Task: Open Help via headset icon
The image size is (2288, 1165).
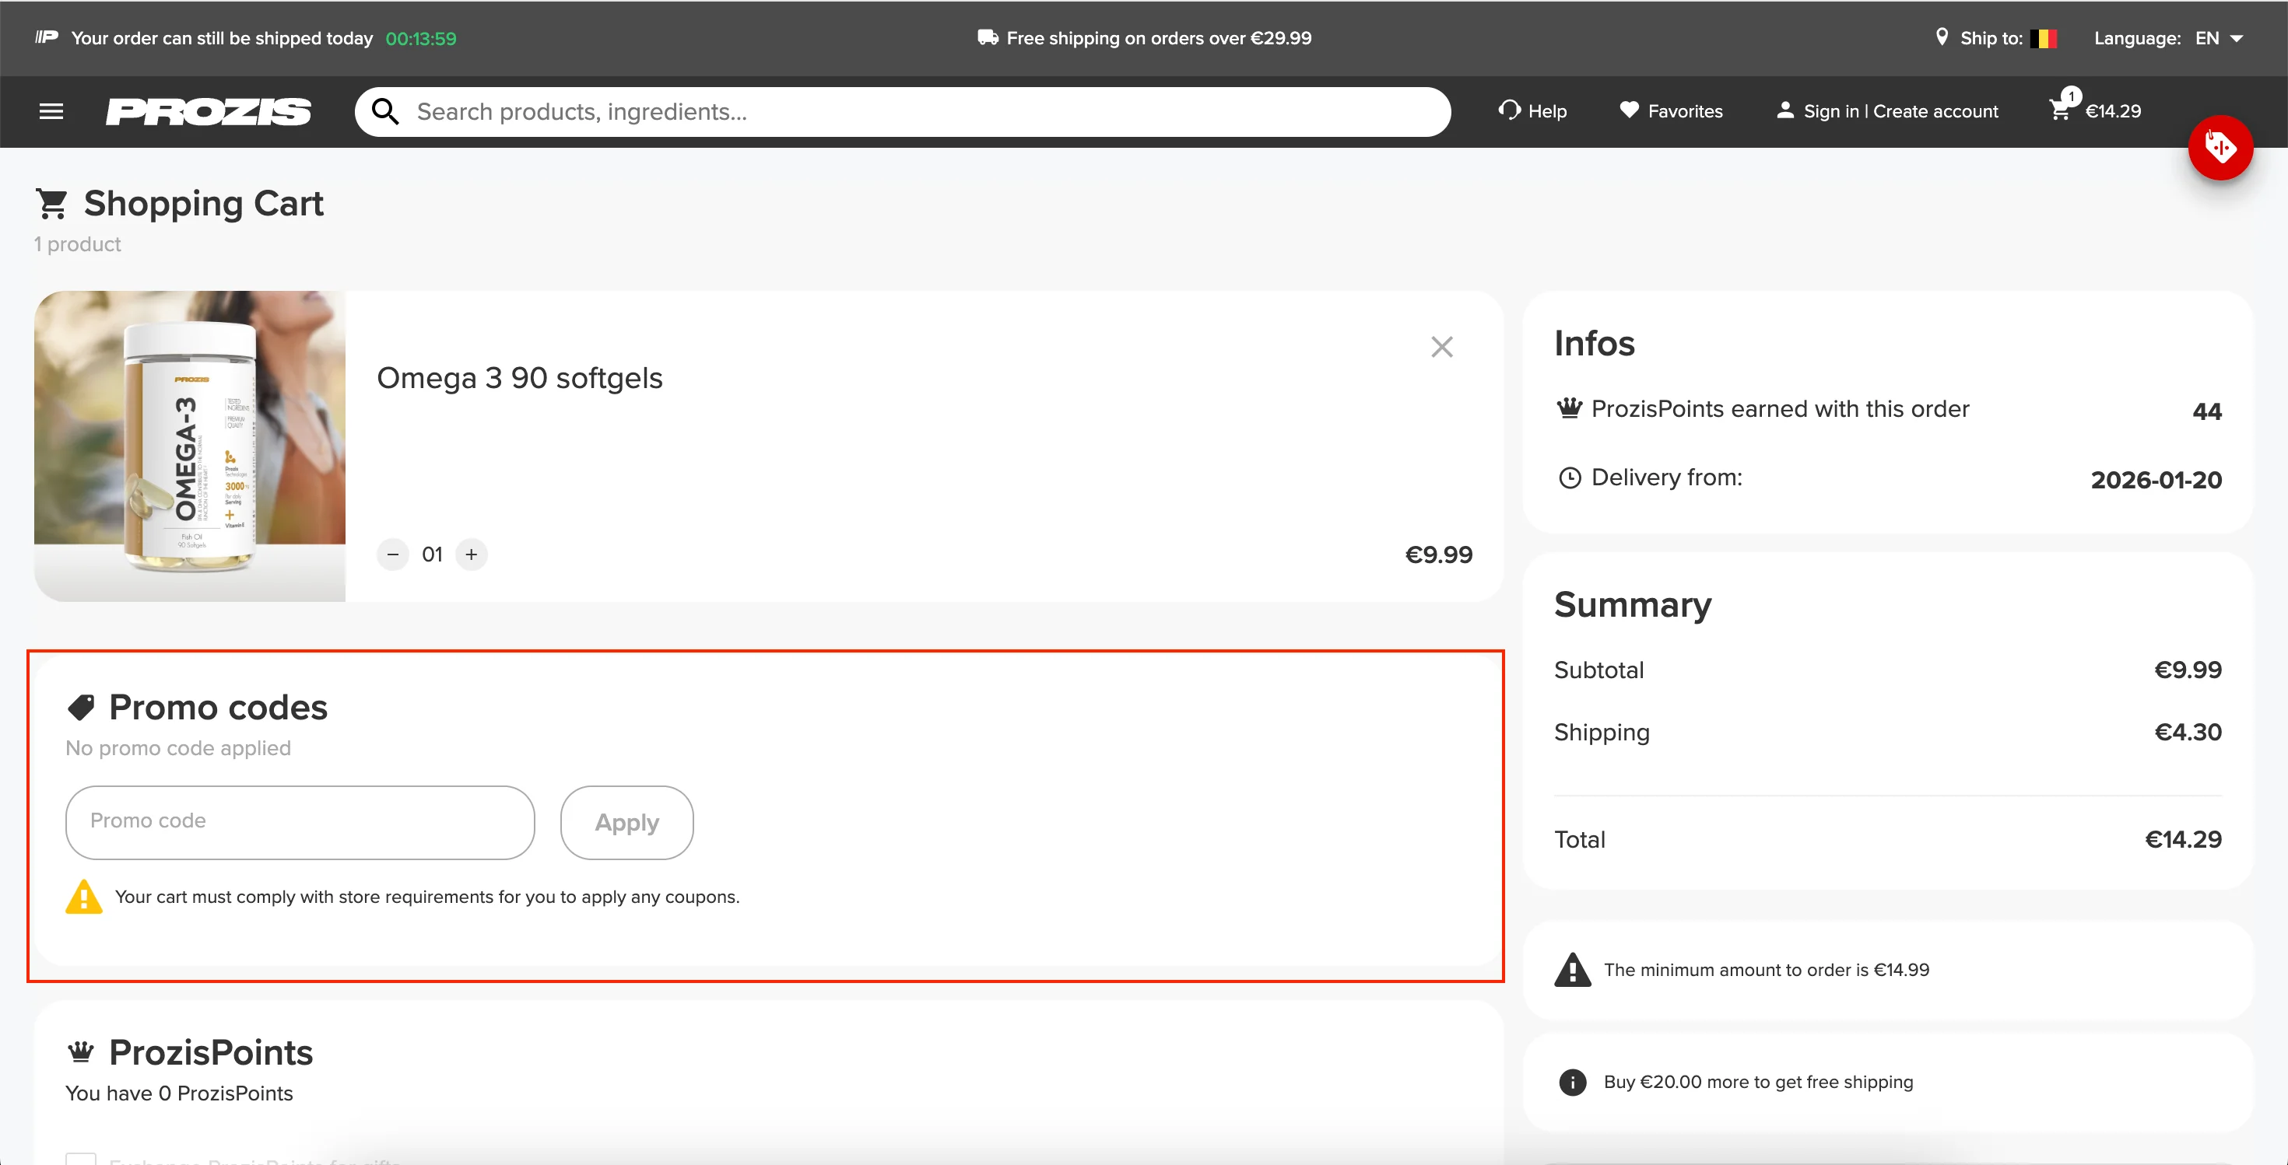Action: click(x=1509, y=110)
